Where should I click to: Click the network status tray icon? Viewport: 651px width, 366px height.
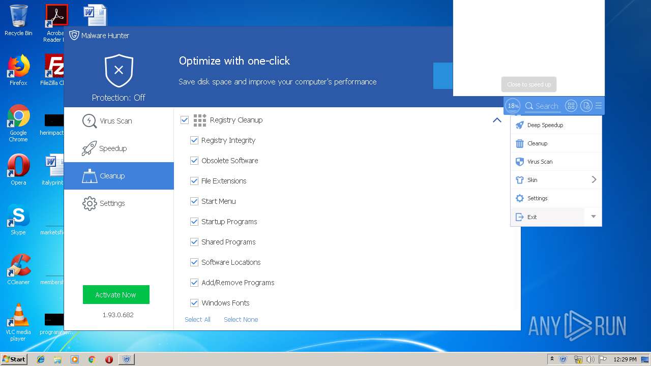coord(578,359)
